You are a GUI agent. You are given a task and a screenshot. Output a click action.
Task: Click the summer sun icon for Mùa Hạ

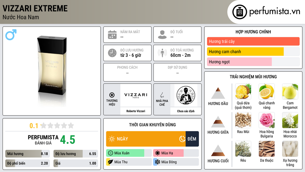click(x=158, y=153)
